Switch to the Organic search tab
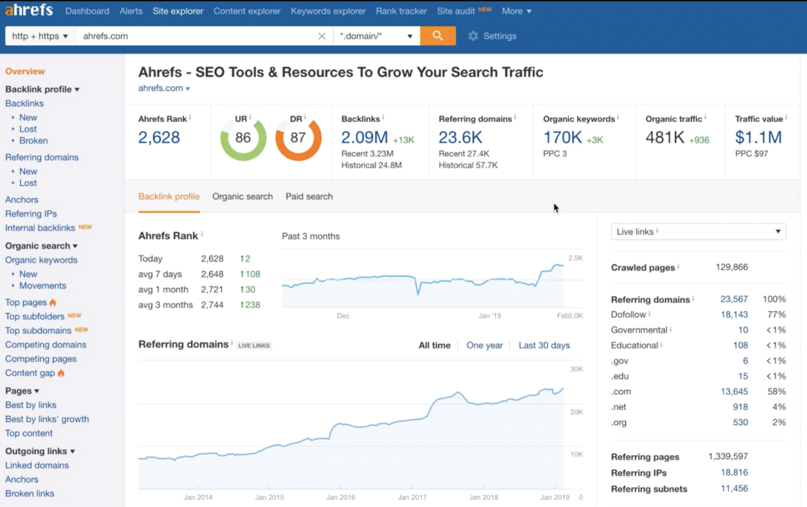807x507 pixels. [x=242, y=196]
